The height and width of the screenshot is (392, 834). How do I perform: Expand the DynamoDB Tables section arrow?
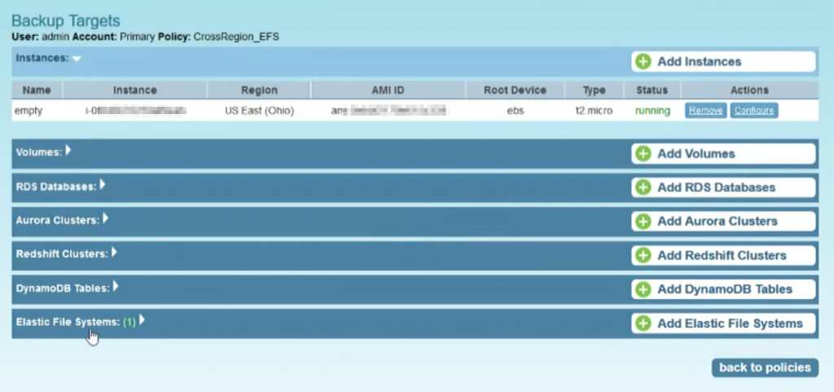[116, 287]
